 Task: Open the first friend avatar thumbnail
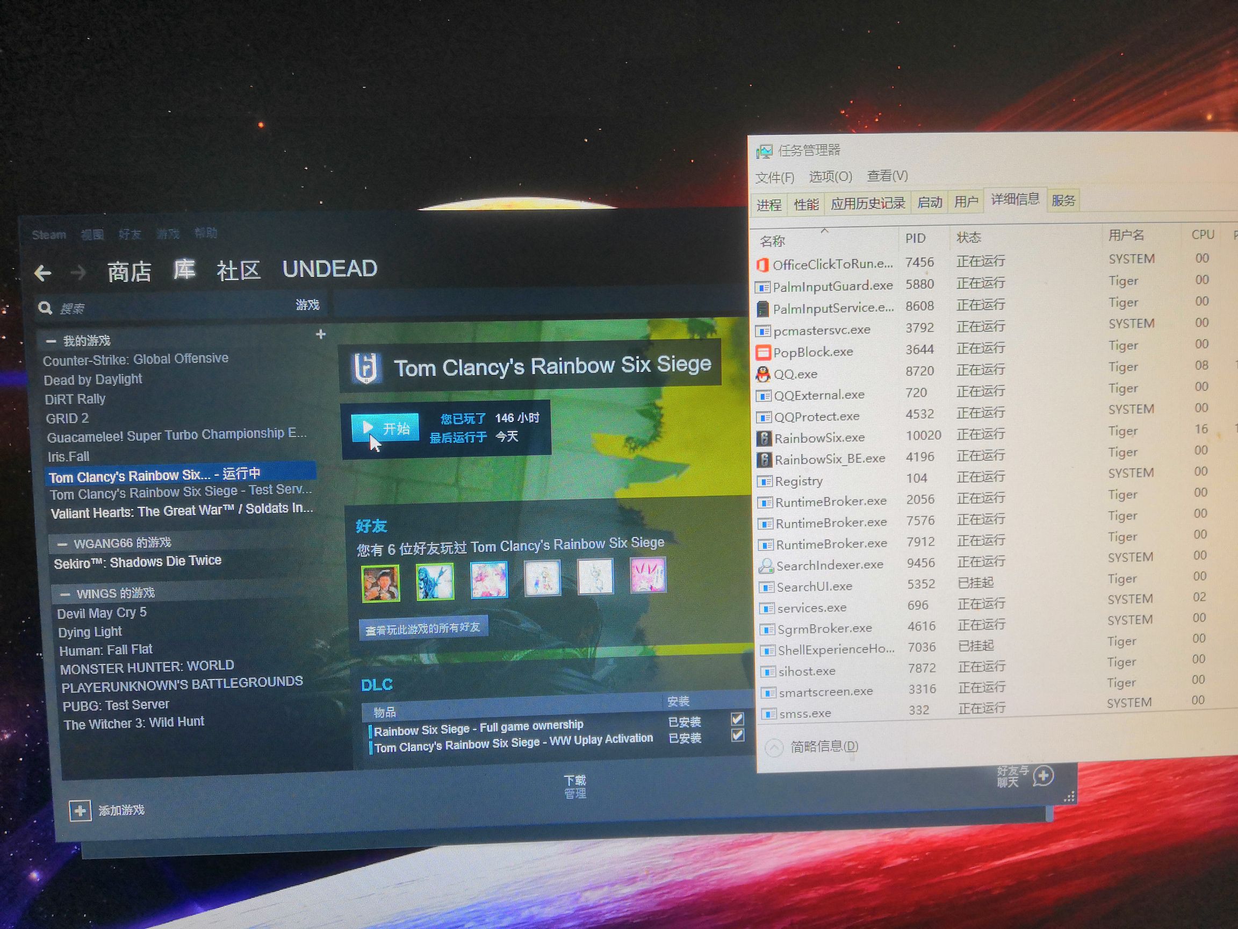coord(380,582)
